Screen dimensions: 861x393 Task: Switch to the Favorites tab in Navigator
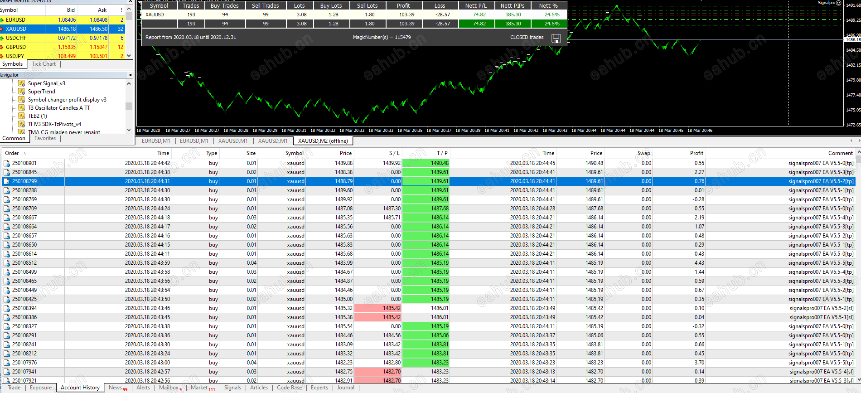click(x=45, y=138)
